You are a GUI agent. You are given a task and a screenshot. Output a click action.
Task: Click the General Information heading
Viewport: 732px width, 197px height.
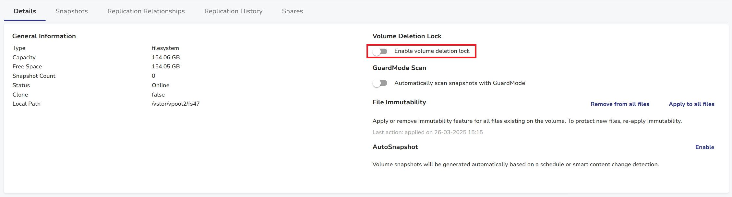click(44, 36)
